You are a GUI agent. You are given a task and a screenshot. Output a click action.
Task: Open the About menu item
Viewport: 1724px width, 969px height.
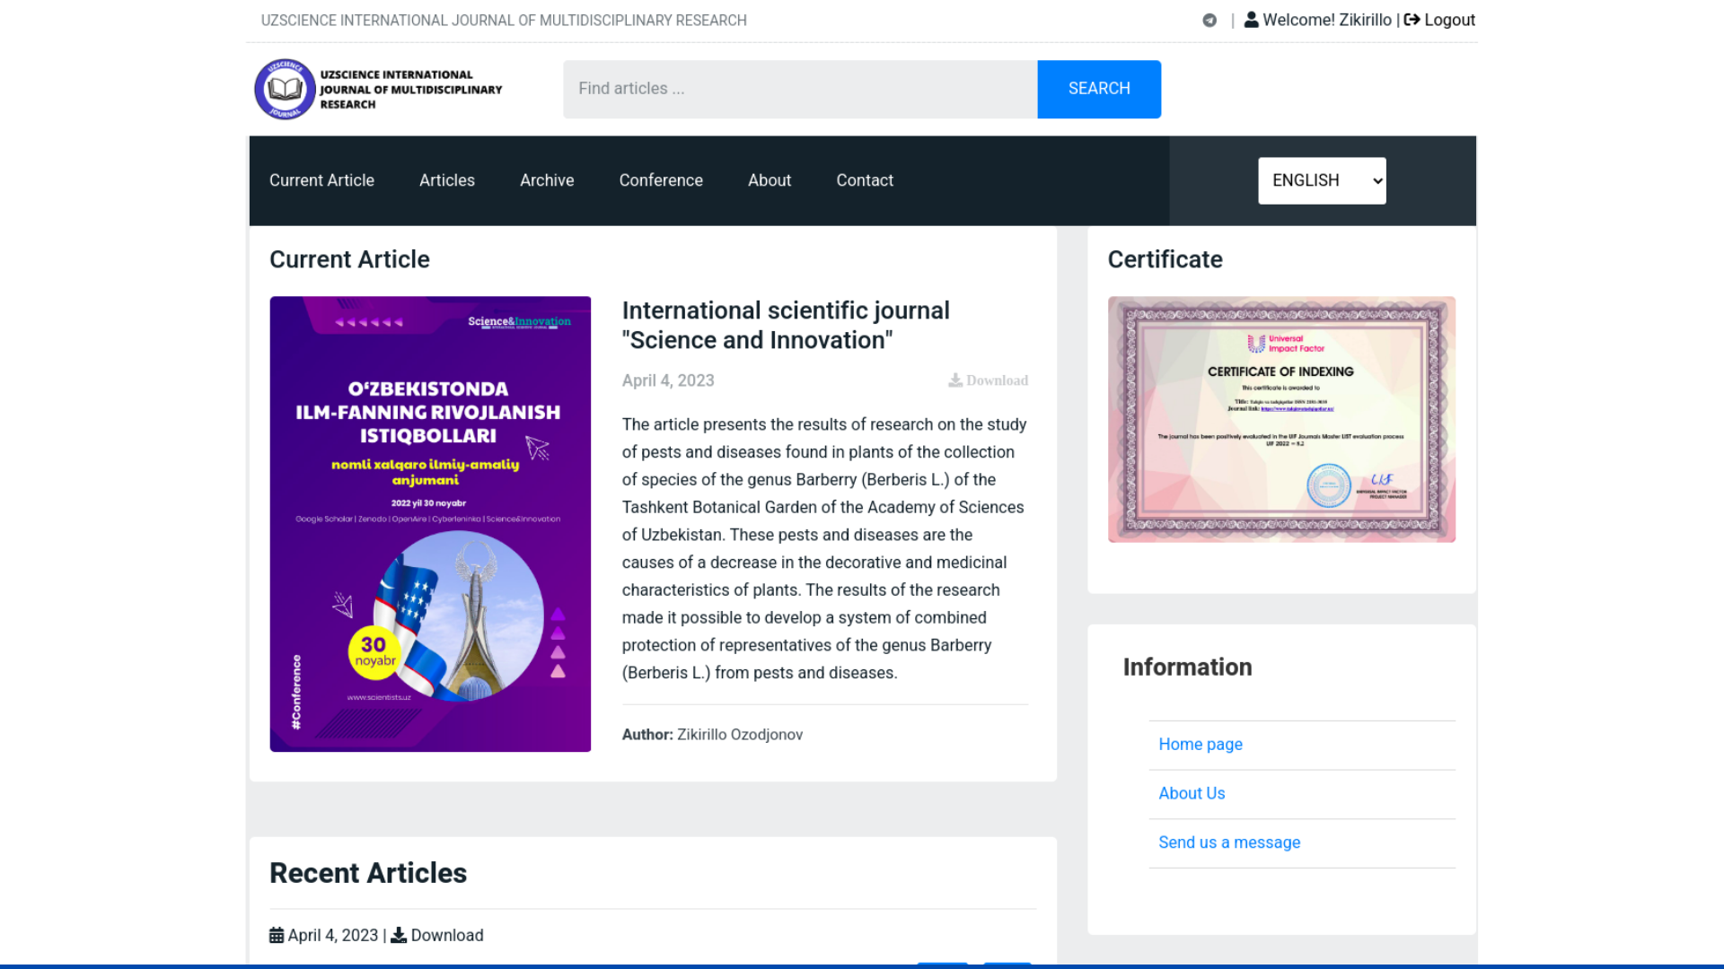pyautogui.click(x=770, y=180)
